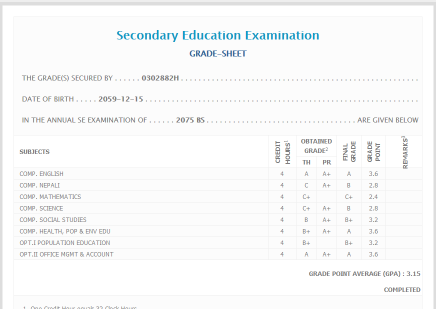Viewport: 436px width, 309px height.
Task: Click the GRADE POINT column header
Action: point(373,151)
